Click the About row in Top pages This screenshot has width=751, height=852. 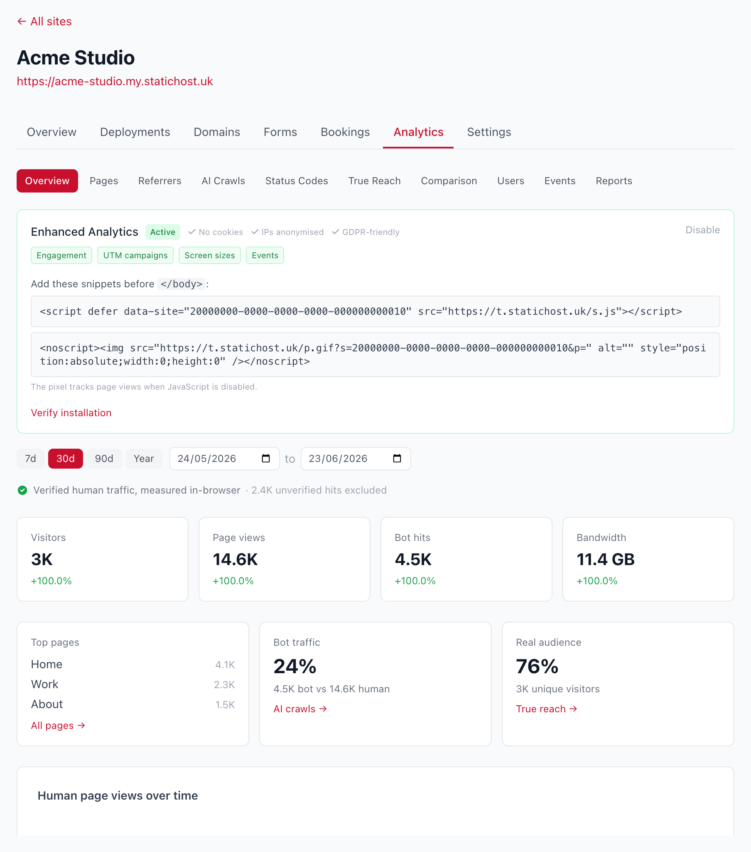(x=133, y=704)
